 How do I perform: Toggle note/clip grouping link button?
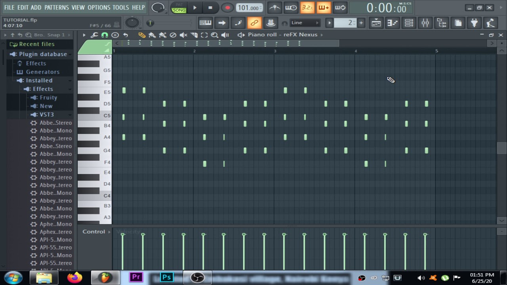pyautogui.click(x=254, y=23)
